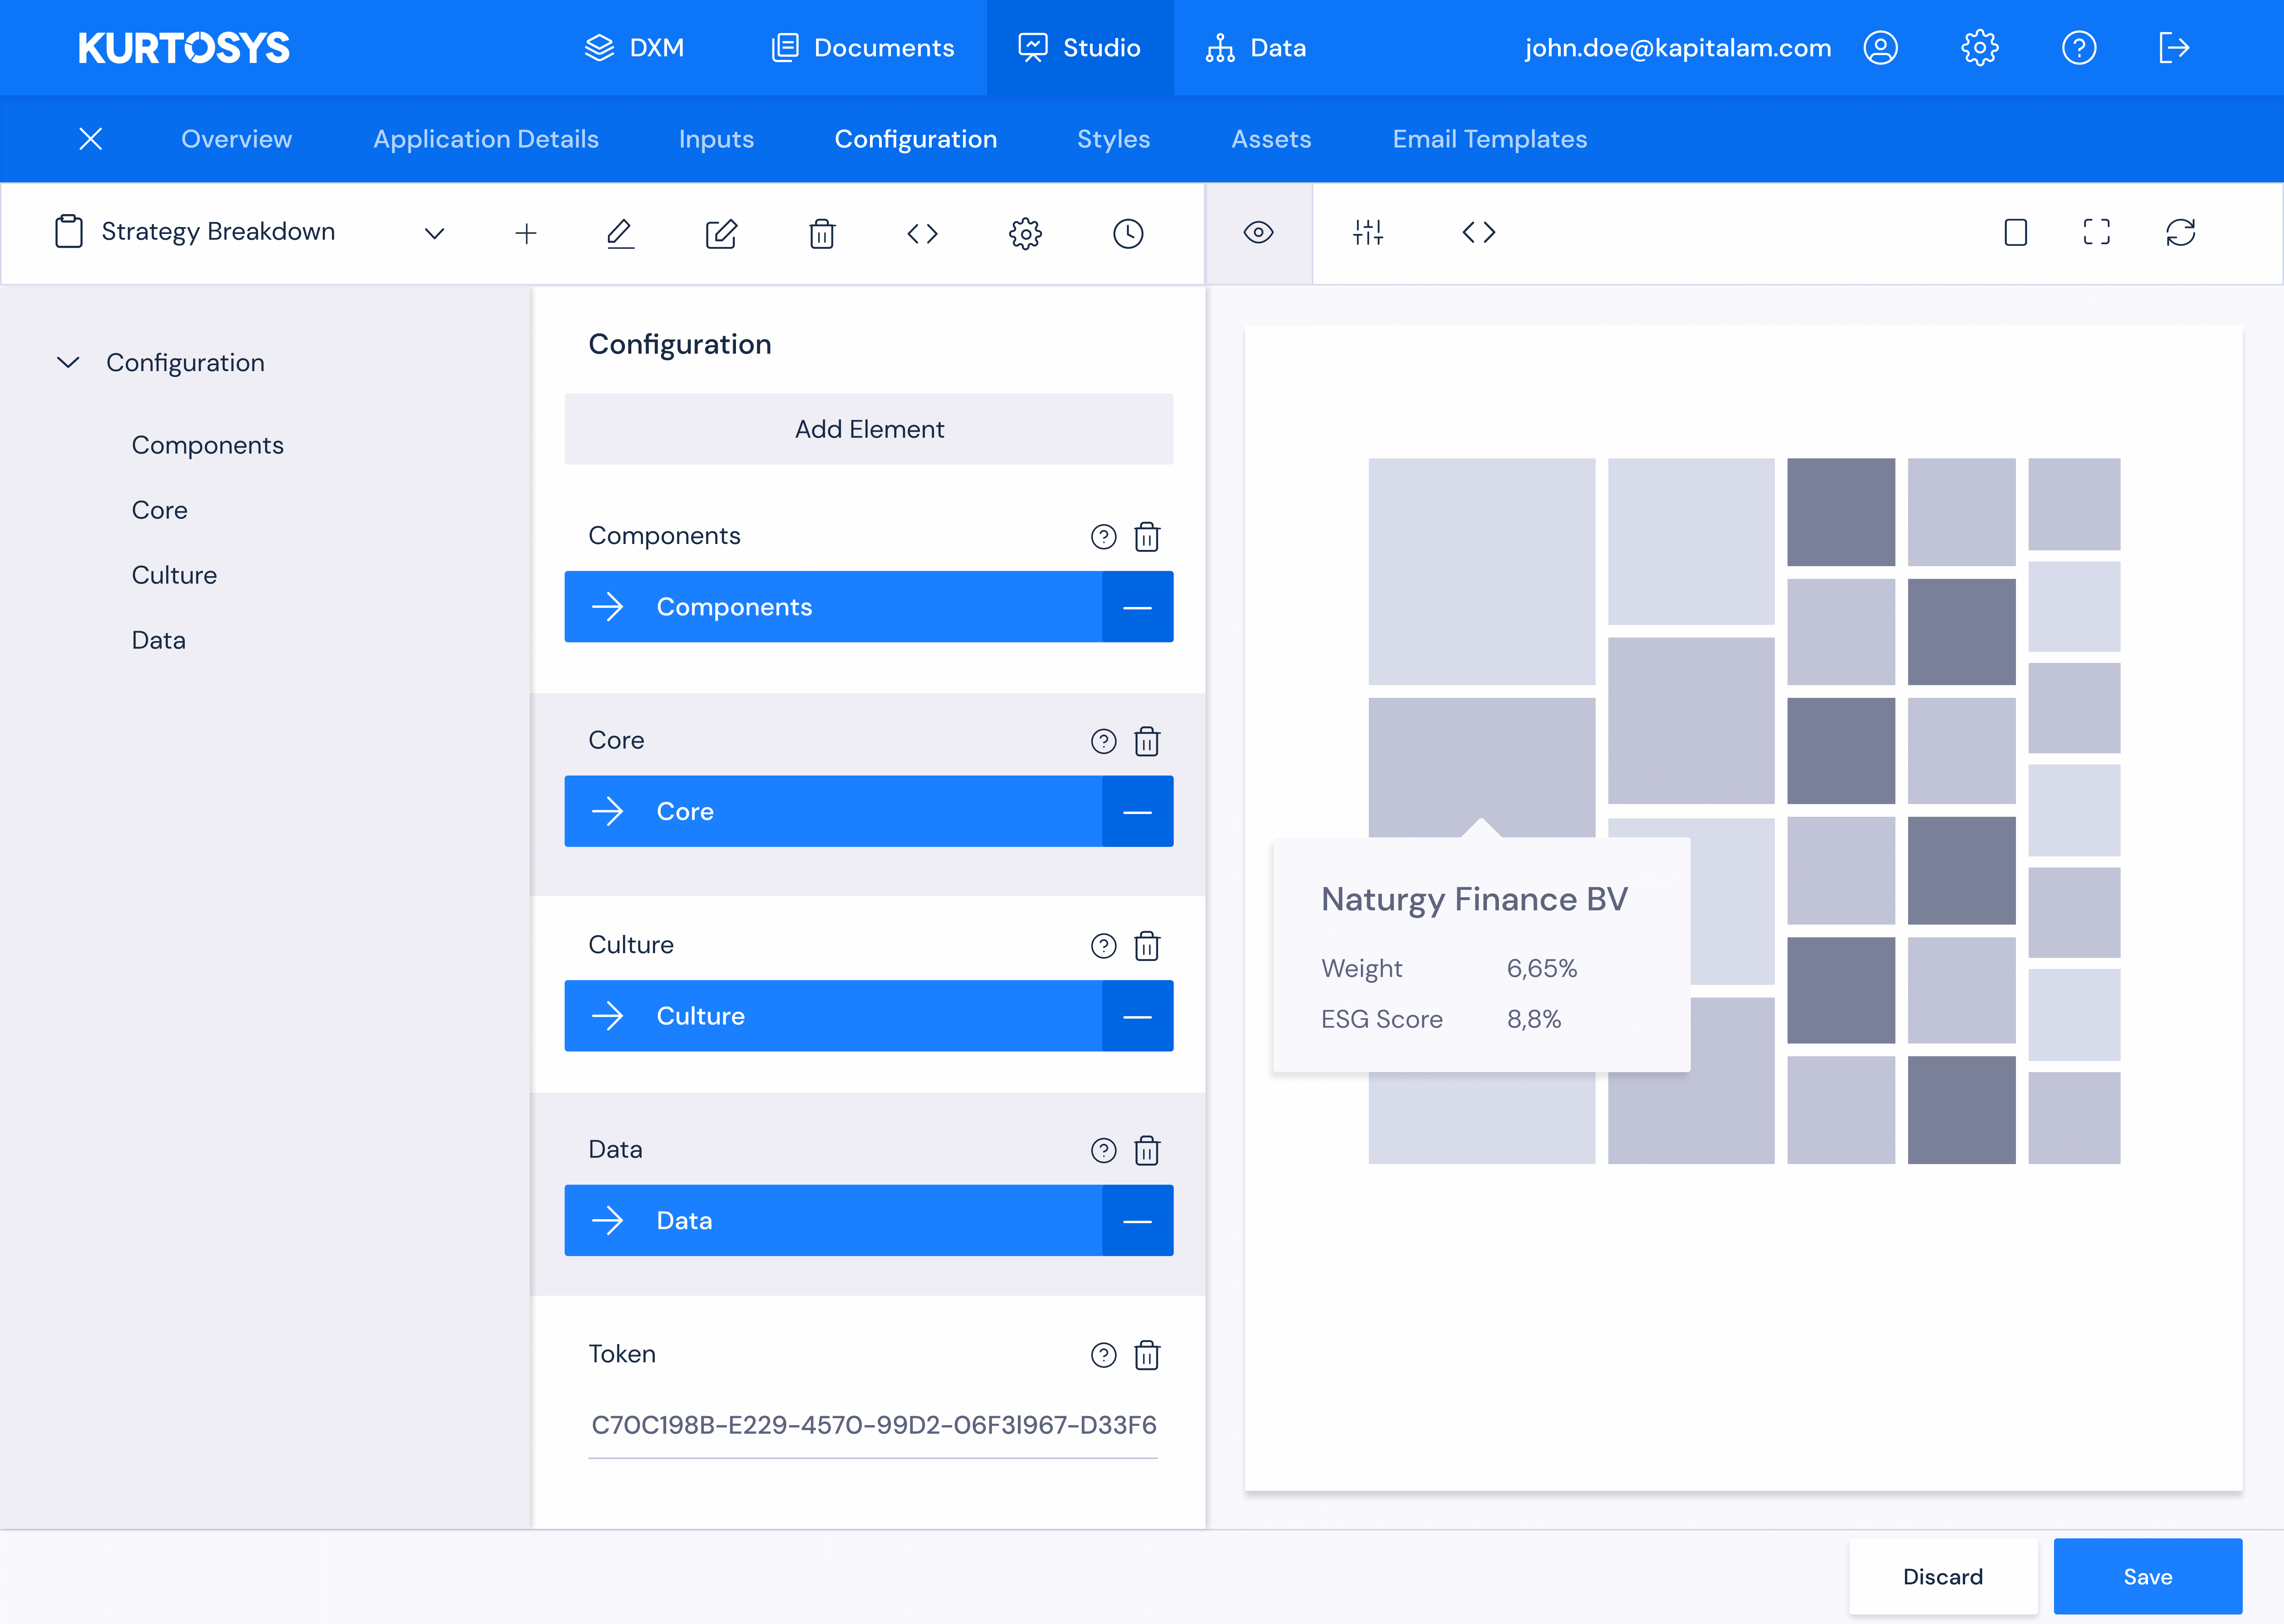The height and width of the screenshot is (1624, 2284).
Task: Switch to the Assets tab
Action: pyautogui.click(x=1271, y=139)
